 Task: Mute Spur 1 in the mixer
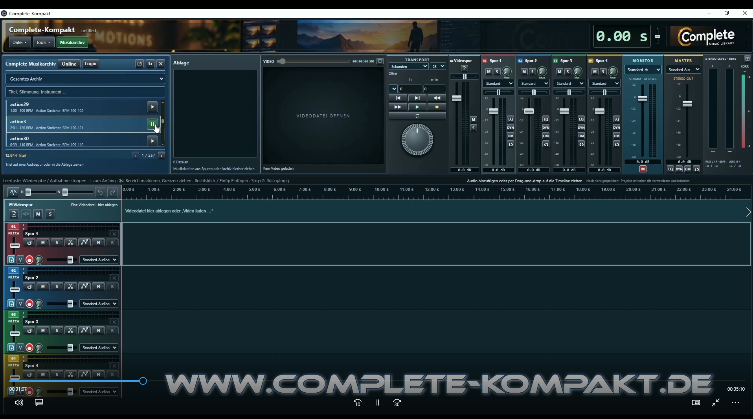(x=489, y=71)
